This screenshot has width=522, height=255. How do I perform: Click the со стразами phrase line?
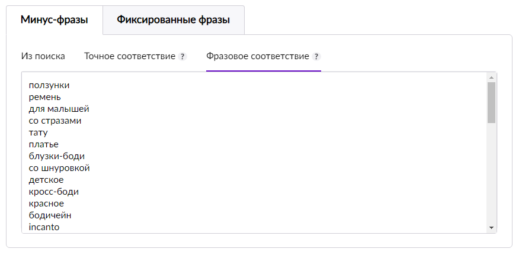[x=55, y=121]
